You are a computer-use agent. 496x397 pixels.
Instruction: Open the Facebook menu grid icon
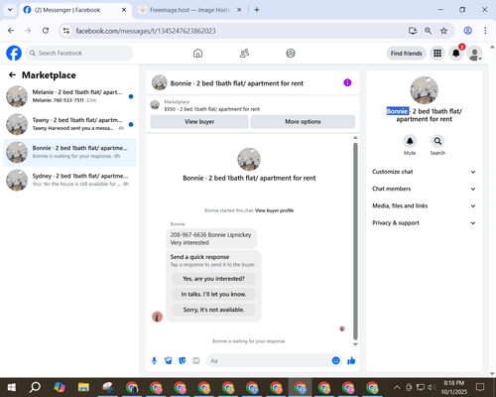click(x=437, y=53)
